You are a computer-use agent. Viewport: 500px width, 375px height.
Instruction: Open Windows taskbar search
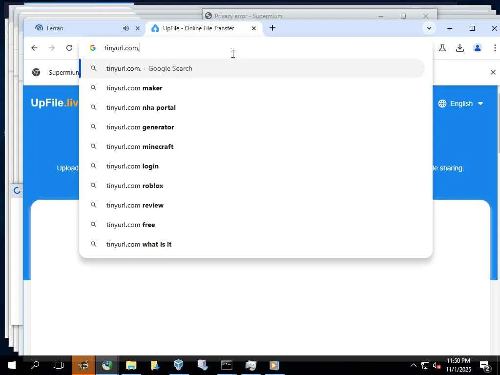[35, 365]
